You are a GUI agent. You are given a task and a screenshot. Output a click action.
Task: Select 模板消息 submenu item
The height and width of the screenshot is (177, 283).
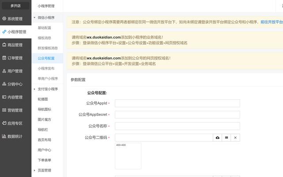click(x=44, y=38)
